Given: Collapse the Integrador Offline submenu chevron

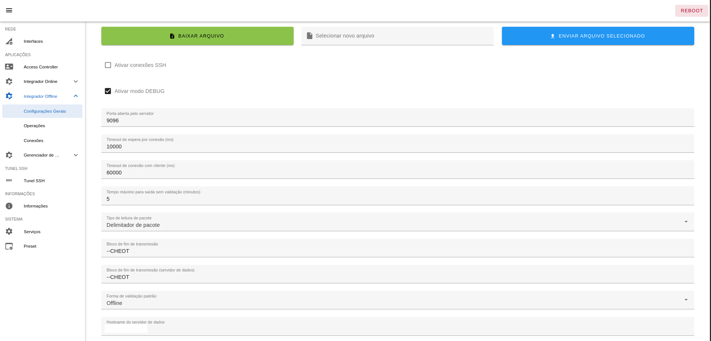Looking at the screenshot, I should point(76,96).
